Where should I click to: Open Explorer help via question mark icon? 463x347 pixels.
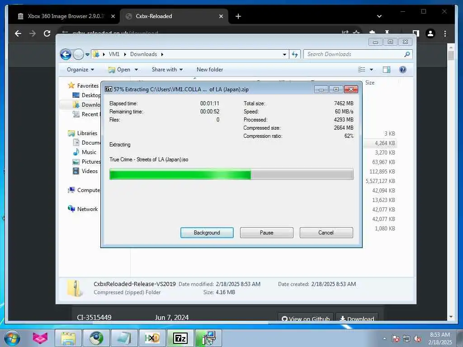tap(402, 70)
